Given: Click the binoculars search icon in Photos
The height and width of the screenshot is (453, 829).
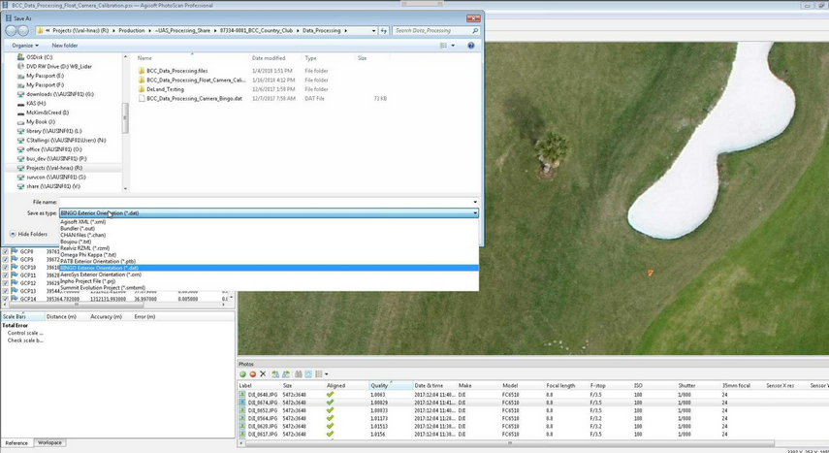Looking at the screenshot, I should coord(299,374).
